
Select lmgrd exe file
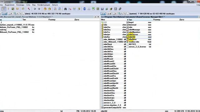click(x=139, y=22)
